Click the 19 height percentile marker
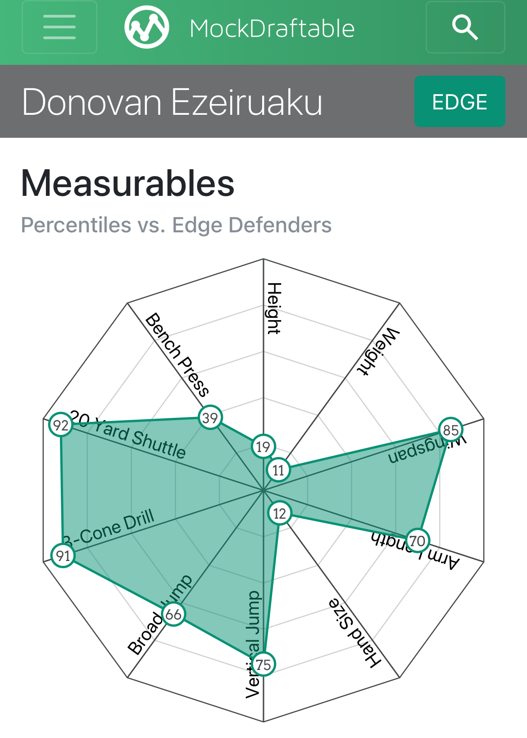Viewport: 527px width, 738px height. tap(263, 447)
